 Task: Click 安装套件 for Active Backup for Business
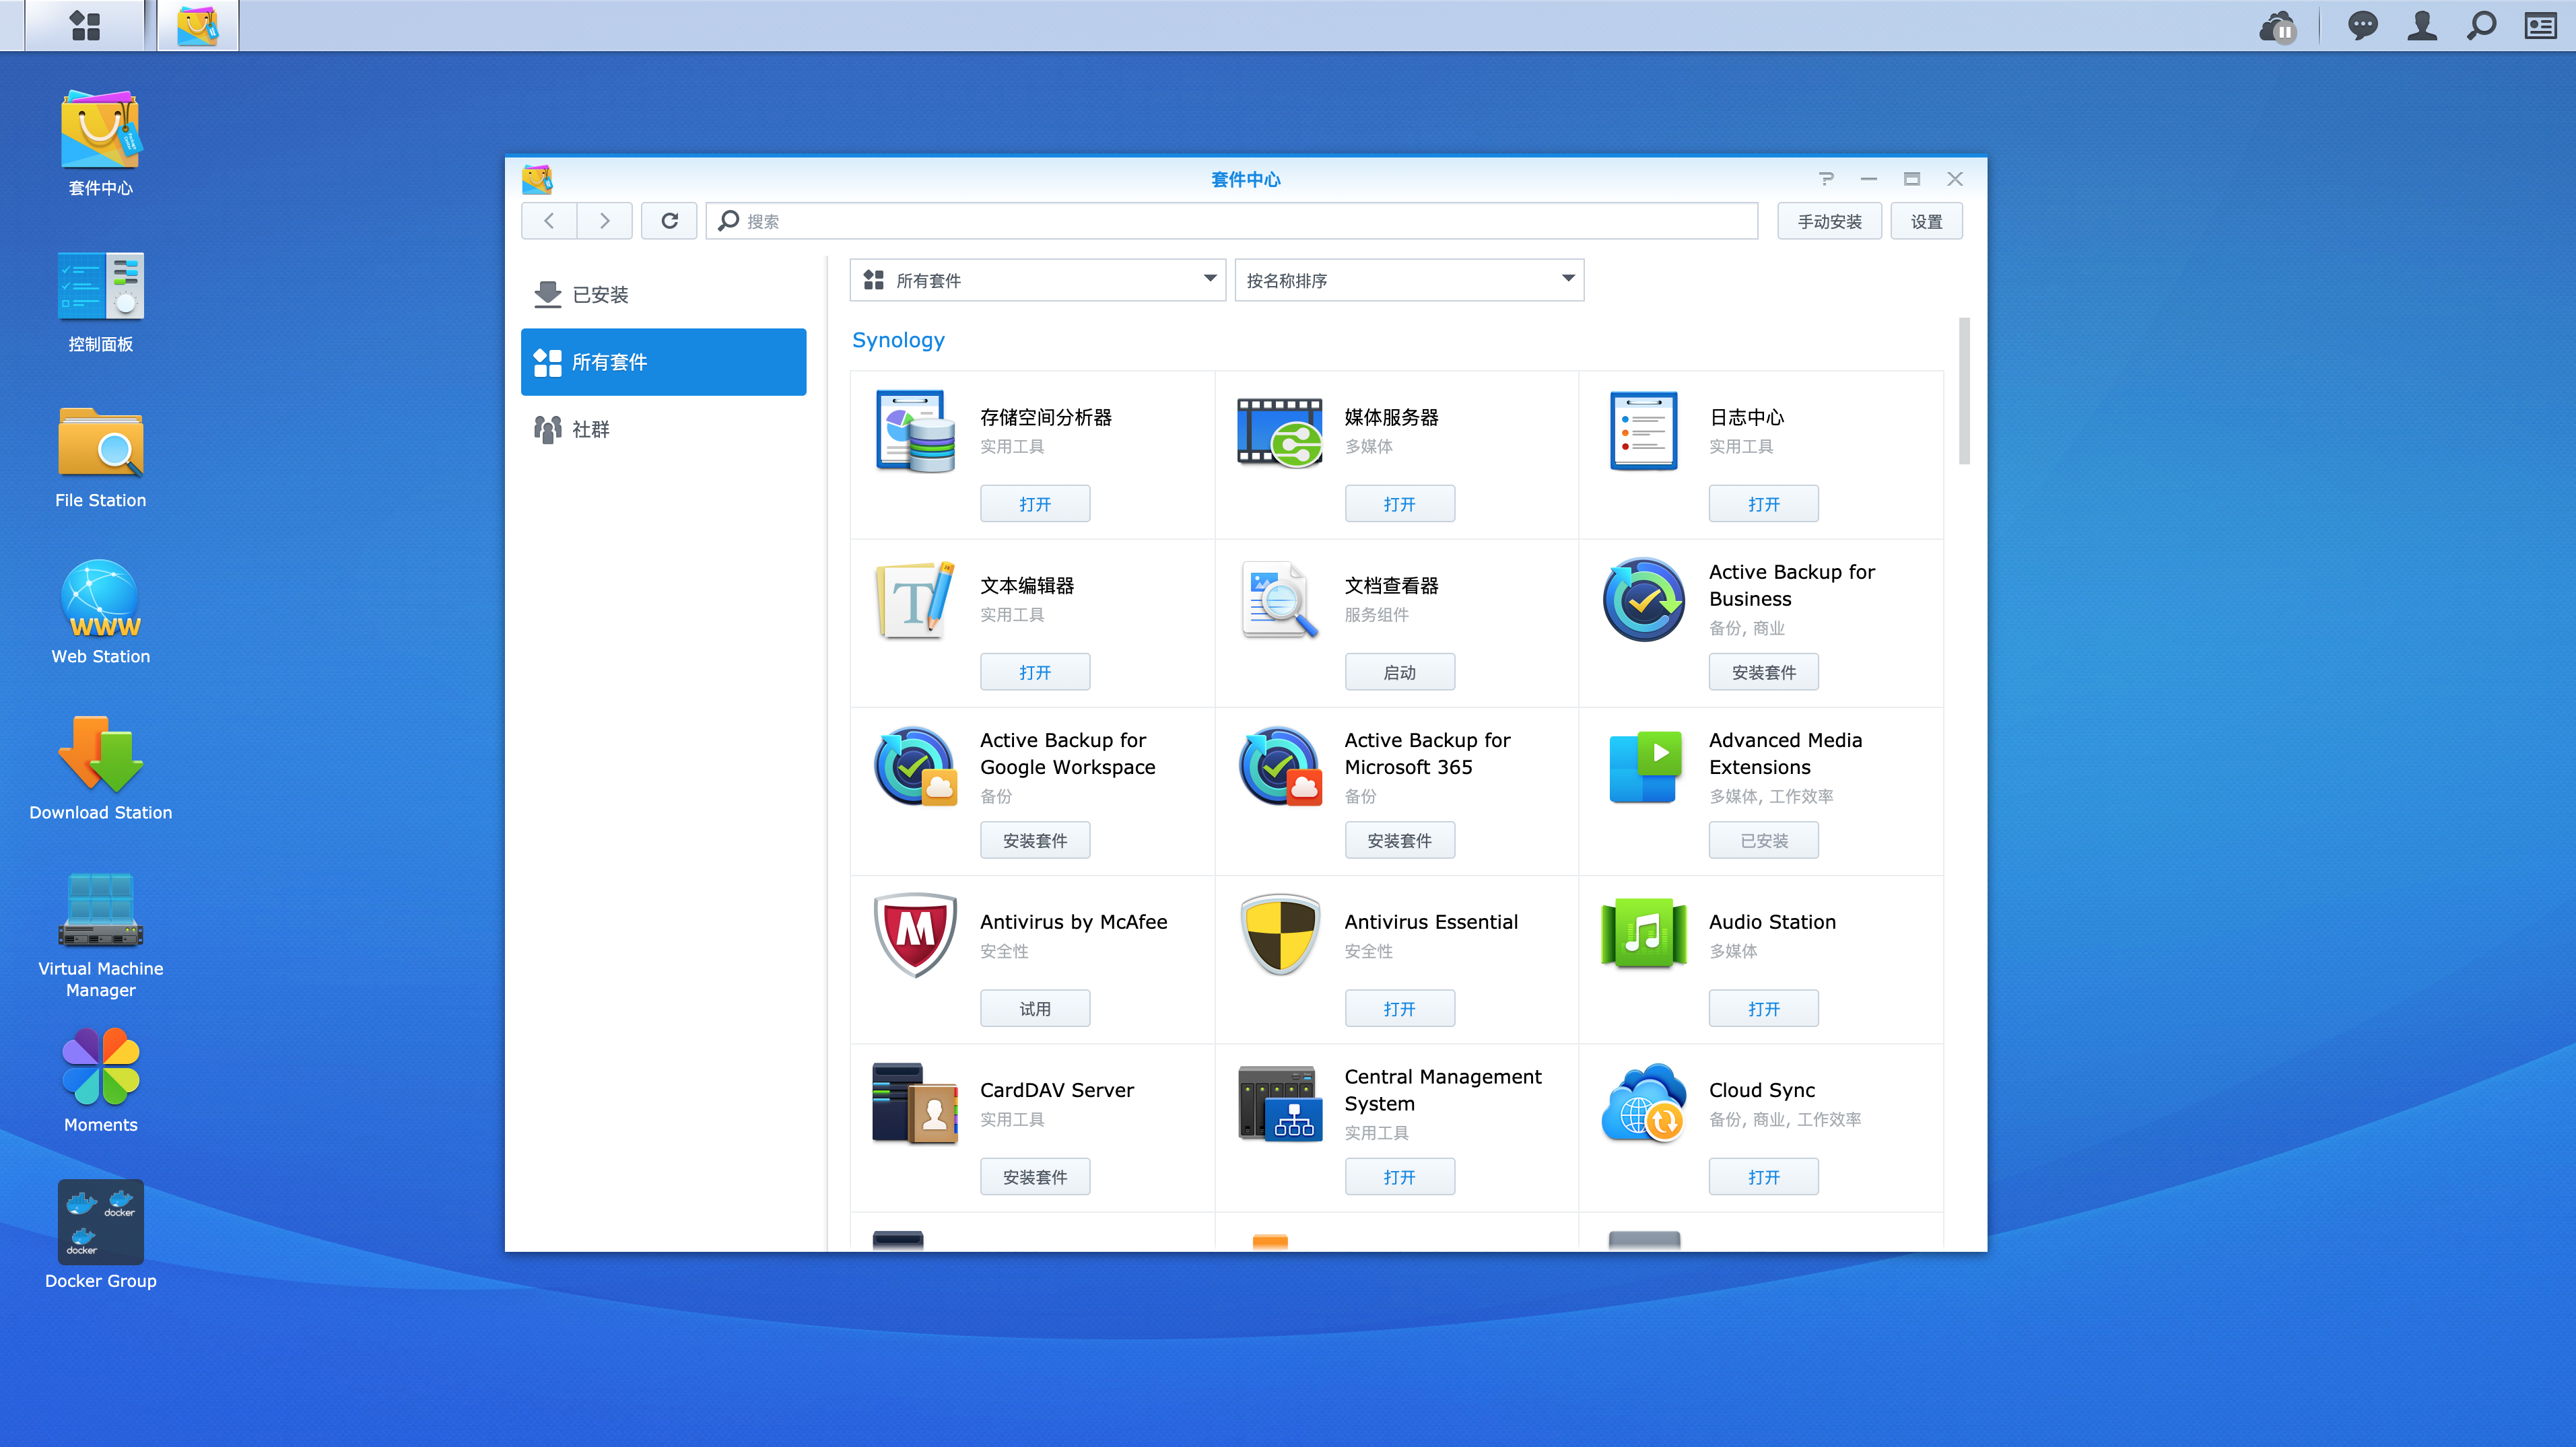click(x=1763, y=672)
